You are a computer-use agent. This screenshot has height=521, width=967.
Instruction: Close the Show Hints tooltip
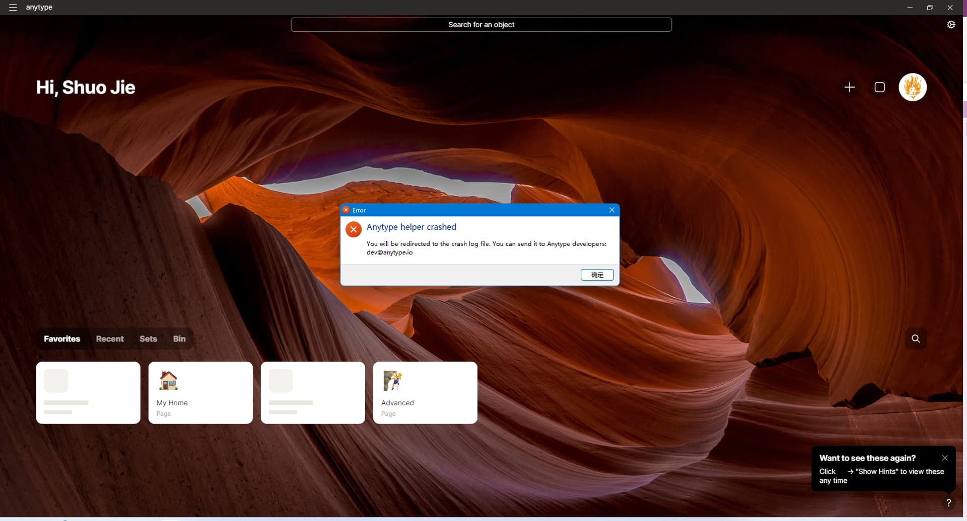coord(945,458)
